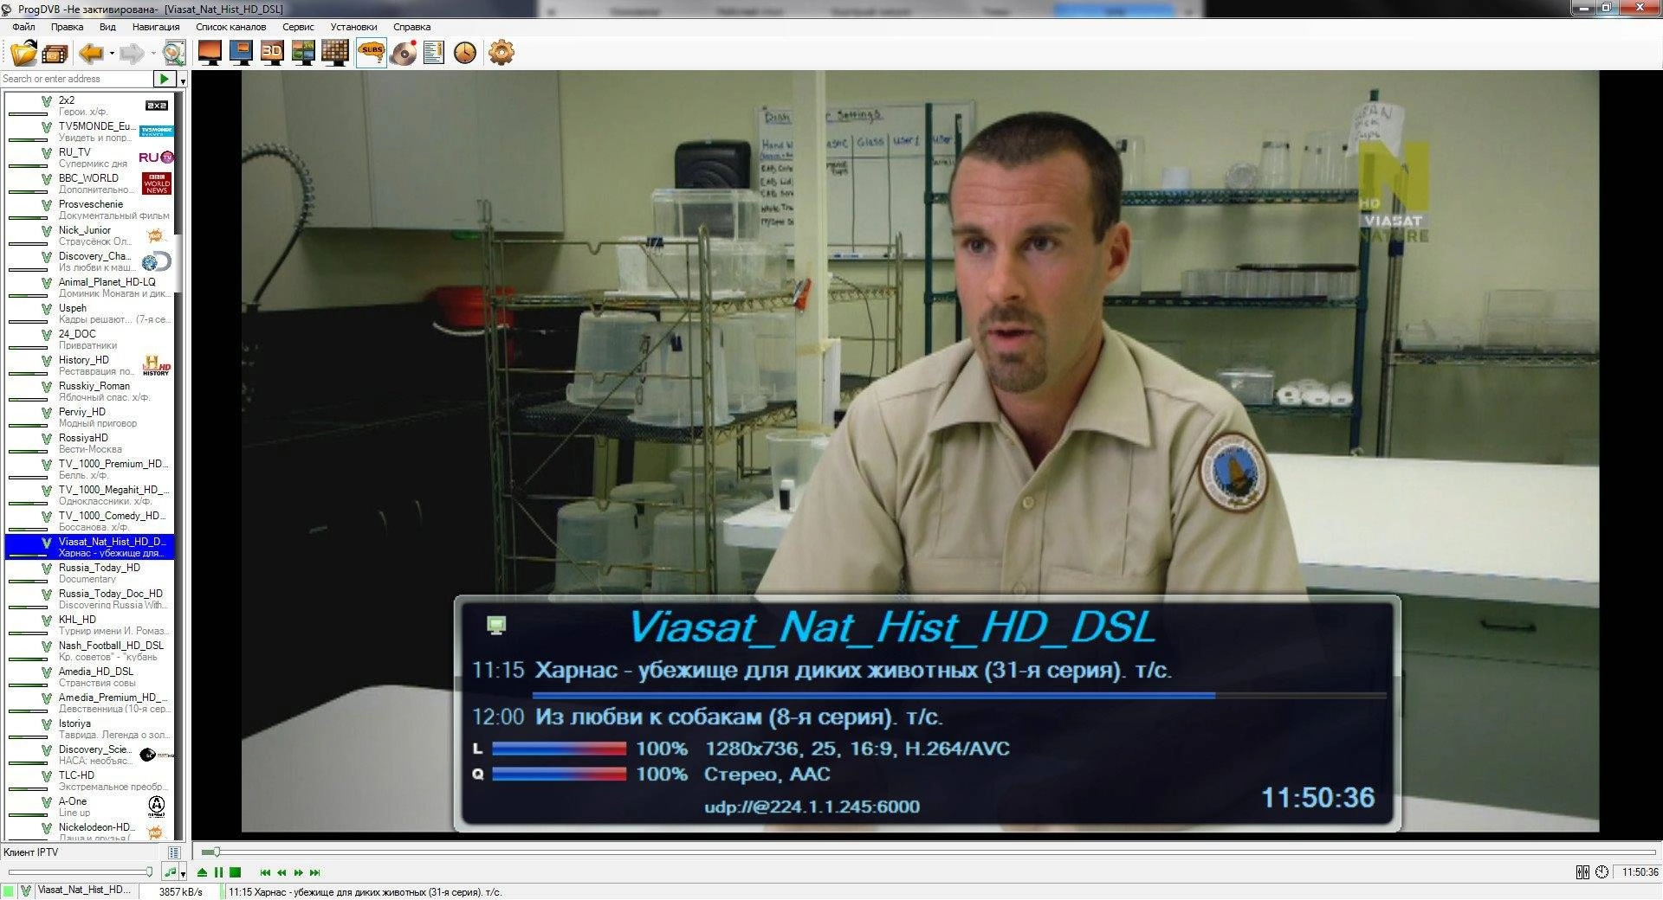Open four-channel mosaic preview icon
This screenshot has height=900, width=1663.
pyautogui.click(x=303, y=53)
